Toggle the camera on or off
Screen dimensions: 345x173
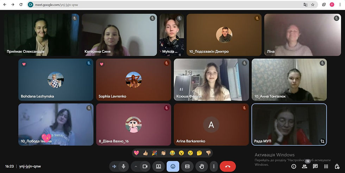click(x=145, y=166)
